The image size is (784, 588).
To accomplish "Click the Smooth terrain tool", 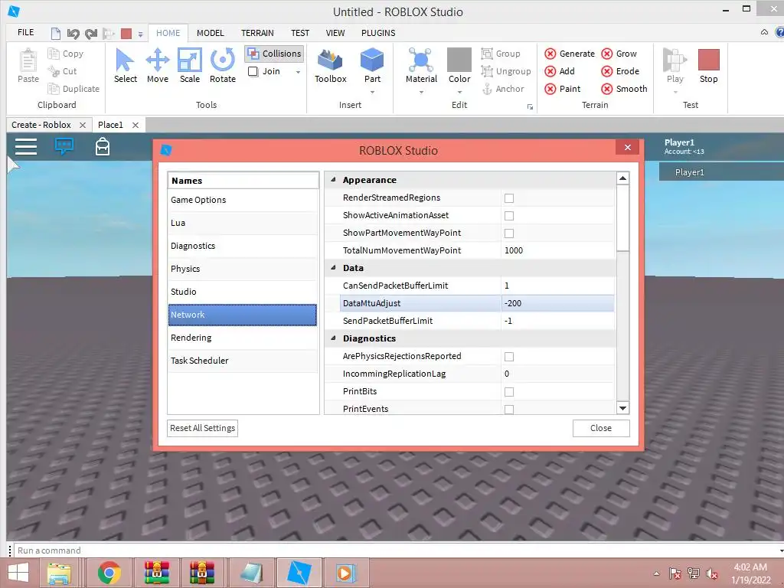I will pyautogui.click(x=624, y=89).
